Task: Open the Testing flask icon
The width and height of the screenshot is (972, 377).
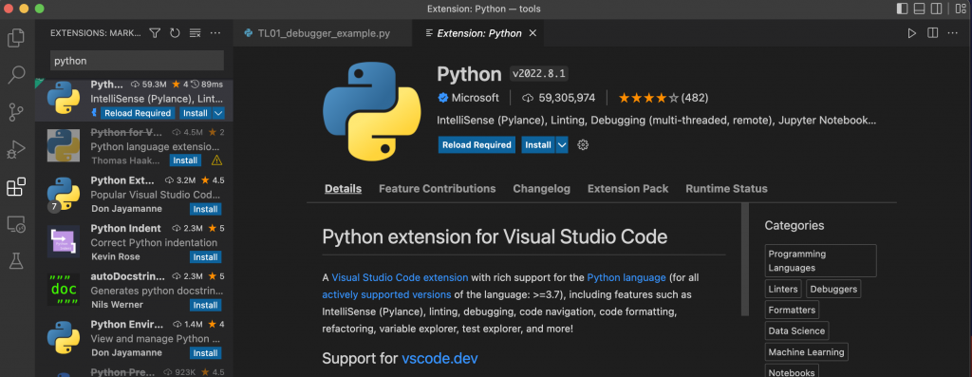Action: tap(16, 261)
